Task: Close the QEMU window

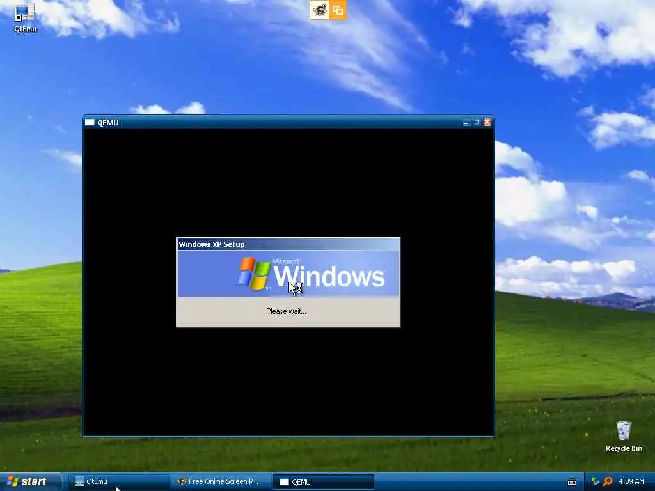Action: tap(487, 122)
